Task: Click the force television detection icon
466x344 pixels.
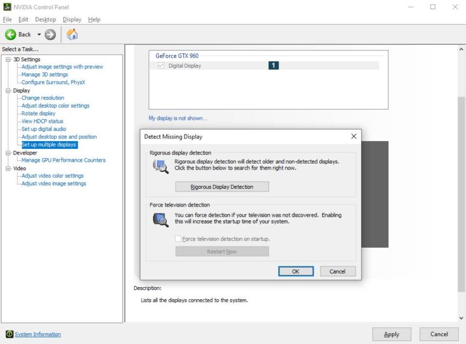Action: [160, 220]
